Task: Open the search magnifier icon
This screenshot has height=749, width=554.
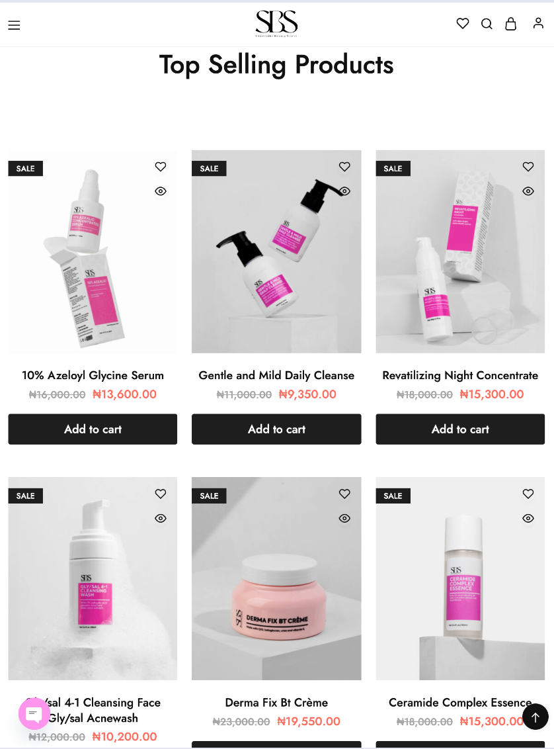Action: [487, 24]
